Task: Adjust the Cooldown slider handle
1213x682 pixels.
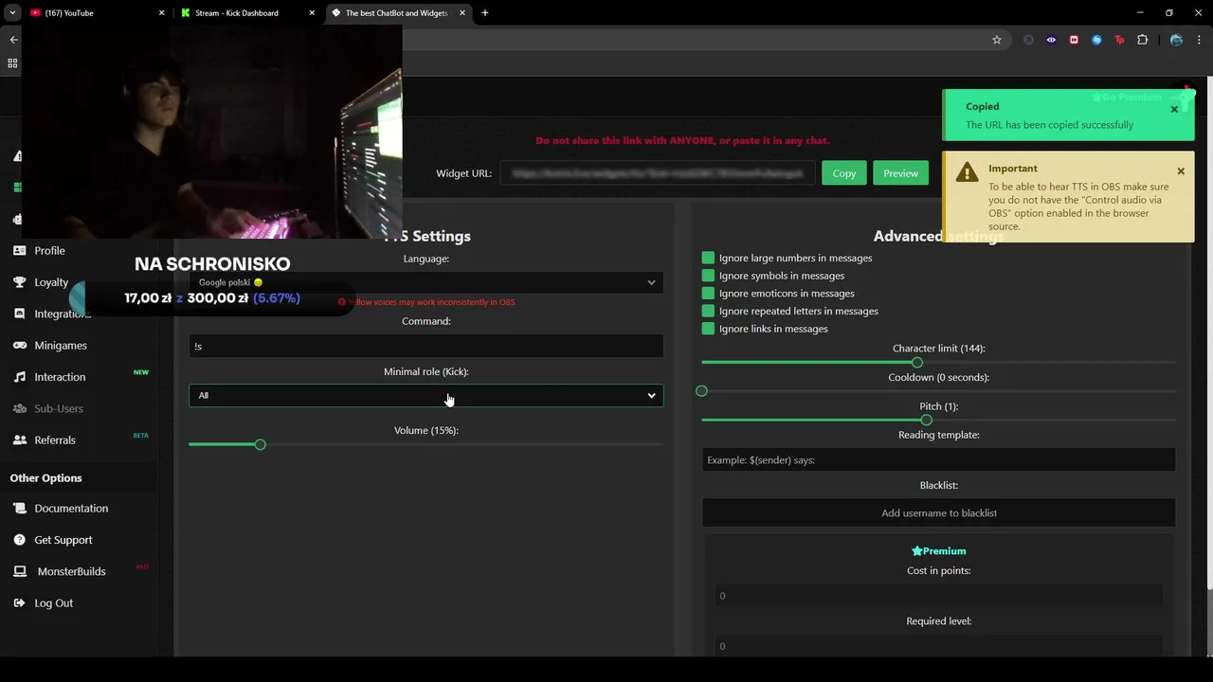Action: (701, 391)
